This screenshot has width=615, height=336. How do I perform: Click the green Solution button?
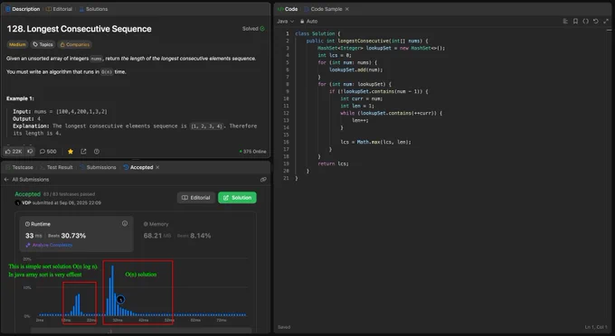pyautogui.click(x=237, y=198)
